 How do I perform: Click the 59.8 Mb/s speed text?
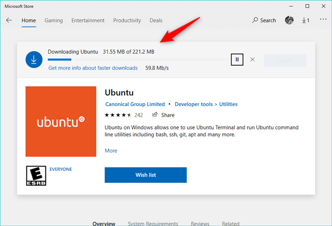click(x=157, y=68)
